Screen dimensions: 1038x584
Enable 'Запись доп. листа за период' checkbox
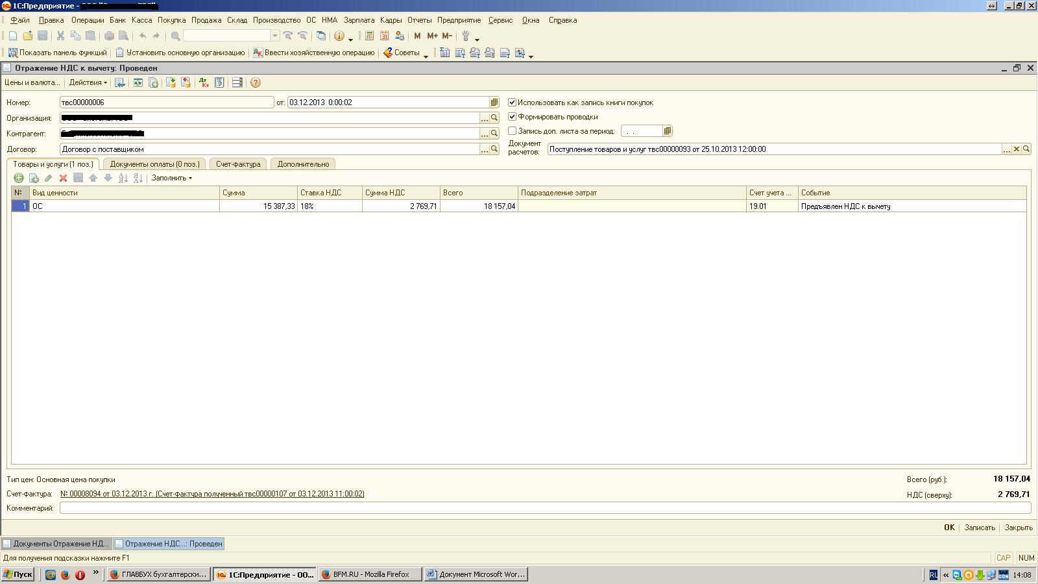[513, 131]
